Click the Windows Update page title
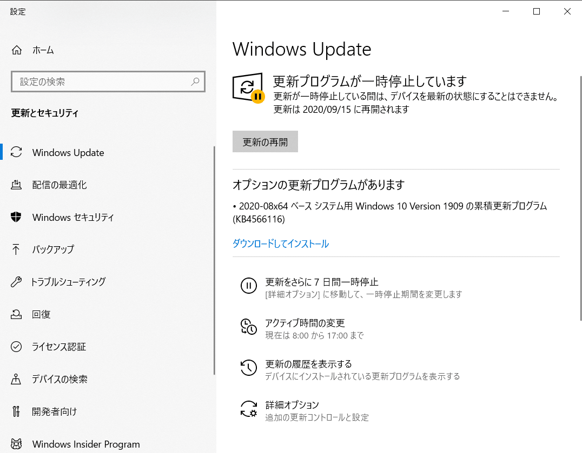 [x=302, y=49]
